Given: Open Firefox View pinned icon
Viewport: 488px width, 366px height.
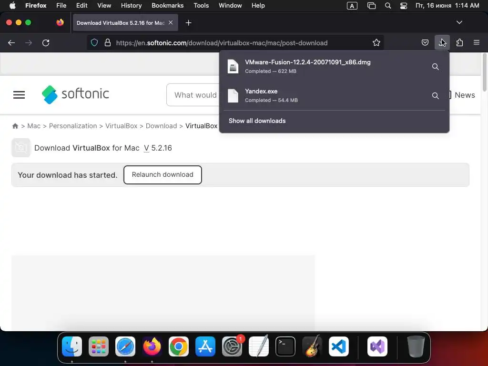Looking at the screenshot, I should pos(60,22).
